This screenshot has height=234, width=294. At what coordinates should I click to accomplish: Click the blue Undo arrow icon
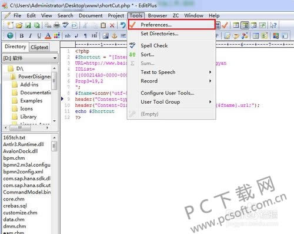pyautogui.click(x=123, y=25)
